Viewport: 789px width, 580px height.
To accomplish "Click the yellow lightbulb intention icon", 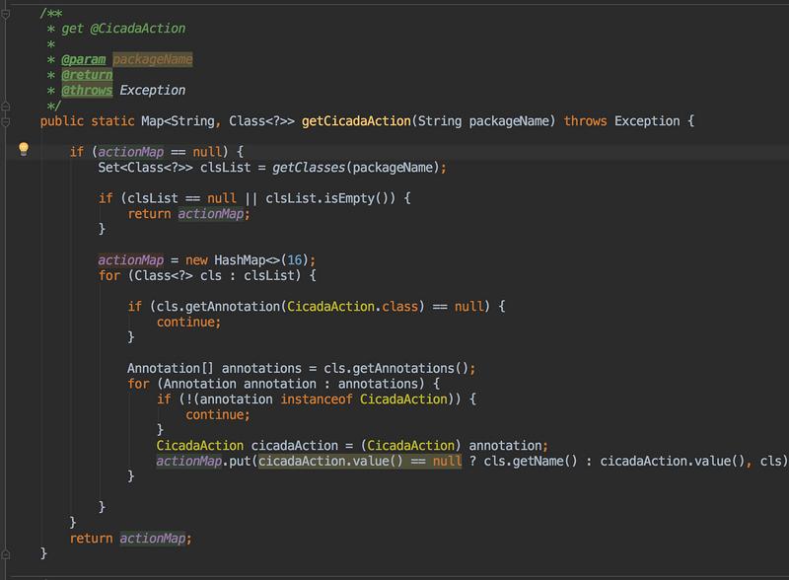I will point(24,149).
